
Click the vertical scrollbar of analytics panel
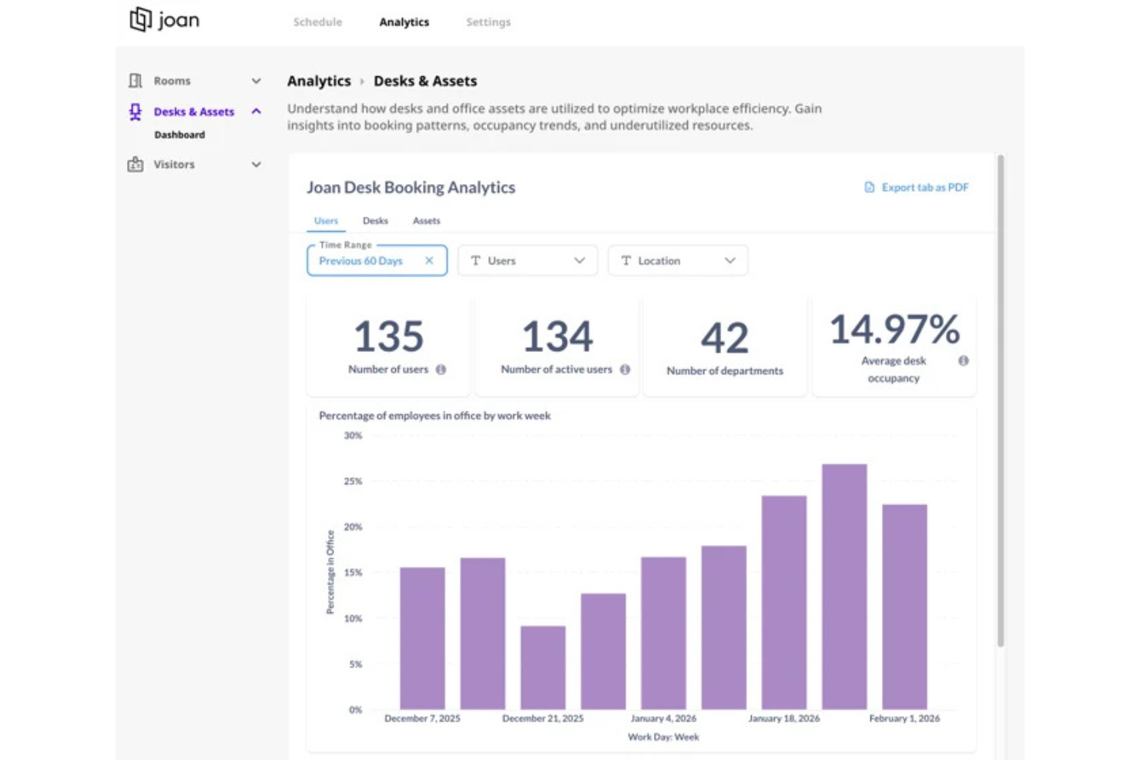[1001, 400]
